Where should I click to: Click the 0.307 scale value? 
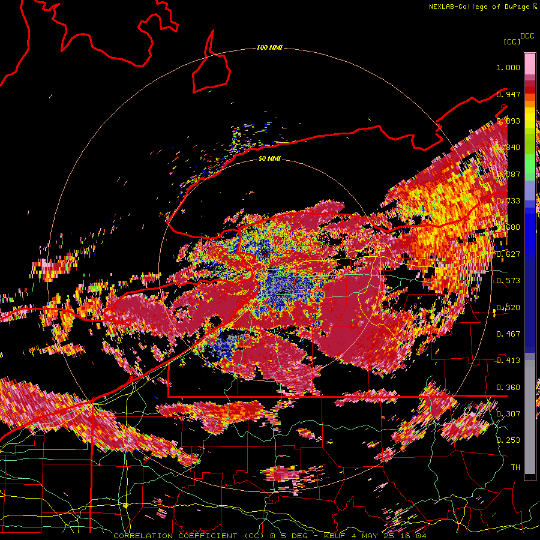pos(508,414)
